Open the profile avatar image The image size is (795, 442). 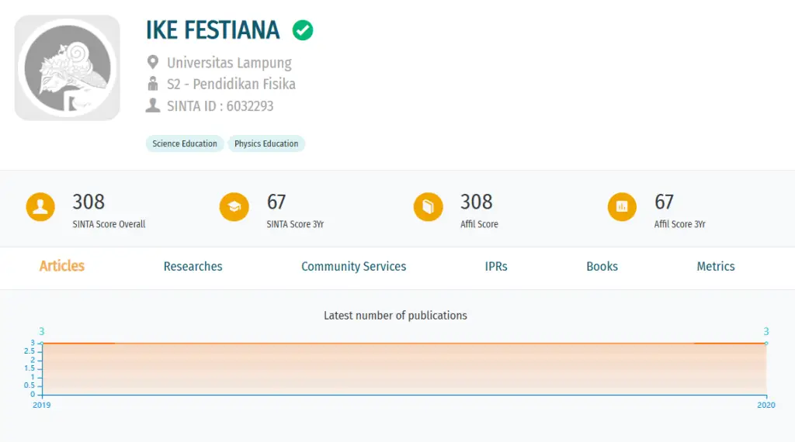point(68,67)
